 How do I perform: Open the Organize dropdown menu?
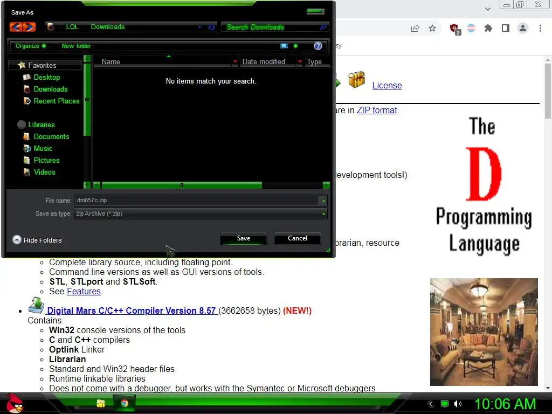30,46
